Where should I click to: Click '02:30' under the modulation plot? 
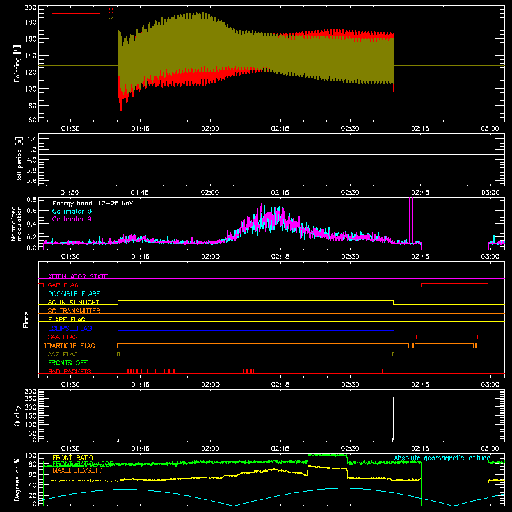pyautogui.click(x=350, y=257)
